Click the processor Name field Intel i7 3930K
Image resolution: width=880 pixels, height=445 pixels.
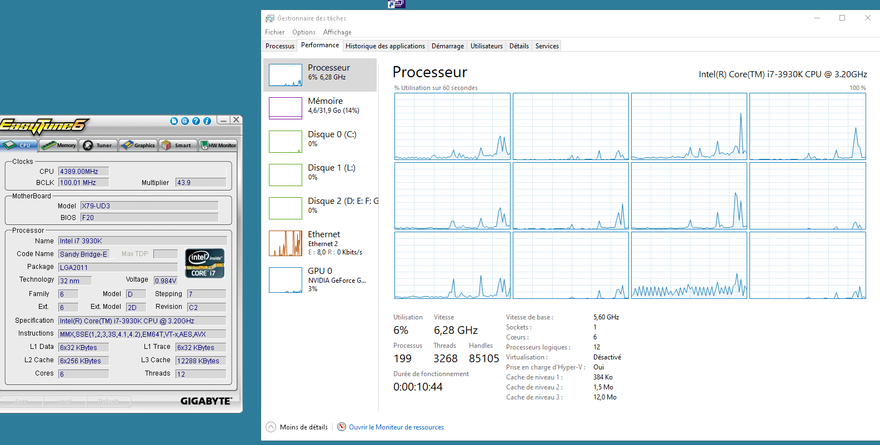143,241
